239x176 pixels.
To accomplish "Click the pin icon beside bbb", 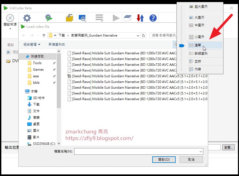I will click(x=54, y=83).
